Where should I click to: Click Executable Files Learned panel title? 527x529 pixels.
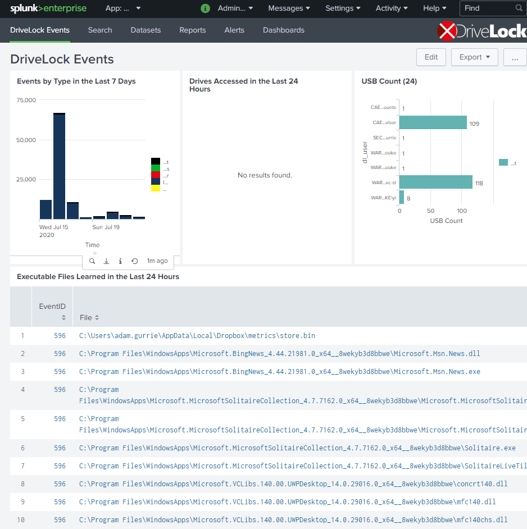point(98,277)
